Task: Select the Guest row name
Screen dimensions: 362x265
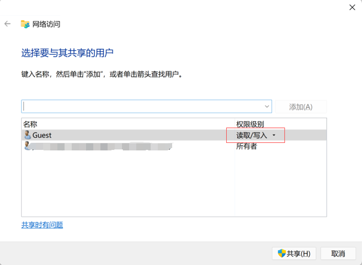Action: 42,135
